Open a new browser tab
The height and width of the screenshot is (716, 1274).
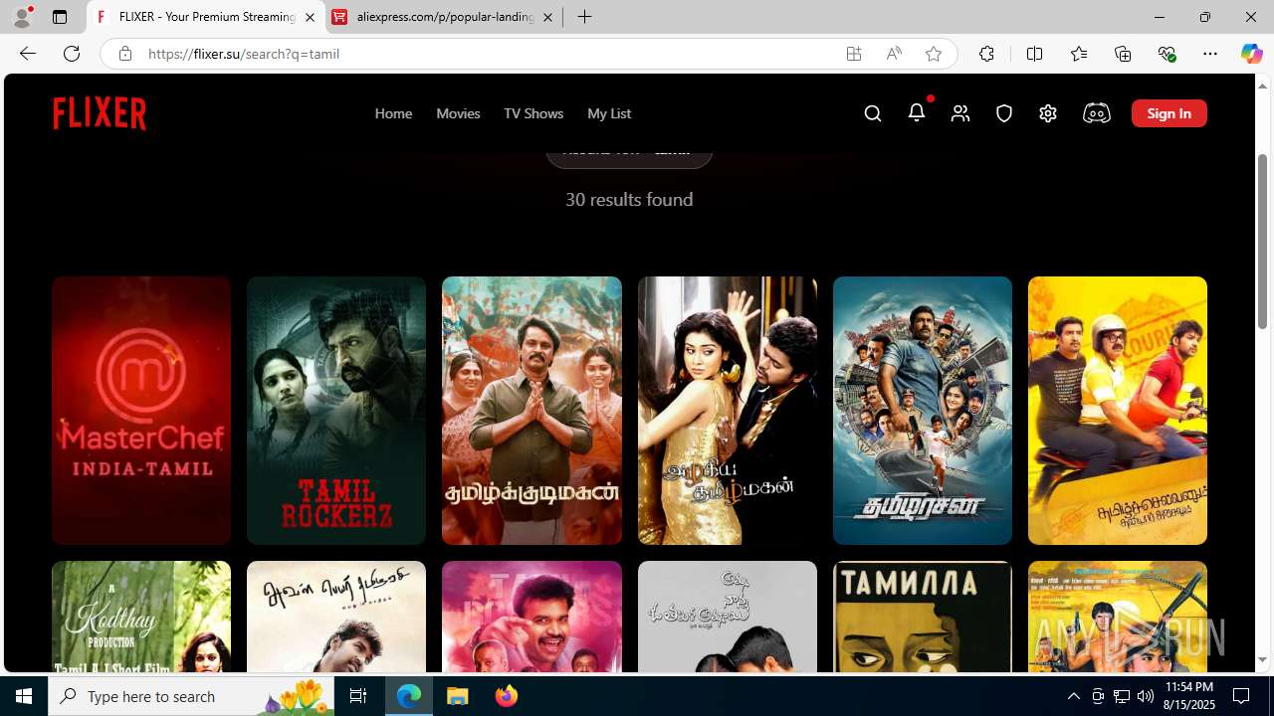585,17
